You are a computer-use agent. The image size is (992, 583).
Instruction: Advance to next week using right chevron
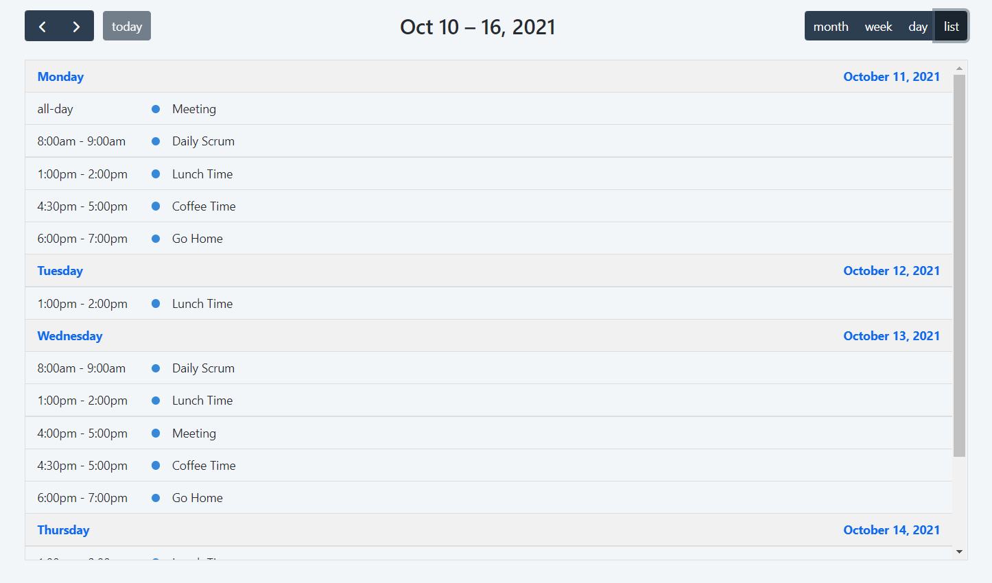click(76, 27)
